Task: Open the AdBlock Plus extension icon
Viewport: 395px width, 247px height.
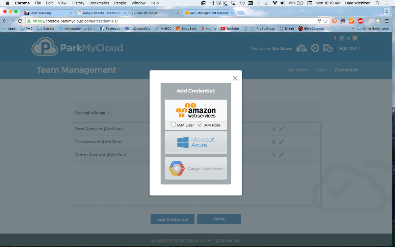Action: (360, 21)
